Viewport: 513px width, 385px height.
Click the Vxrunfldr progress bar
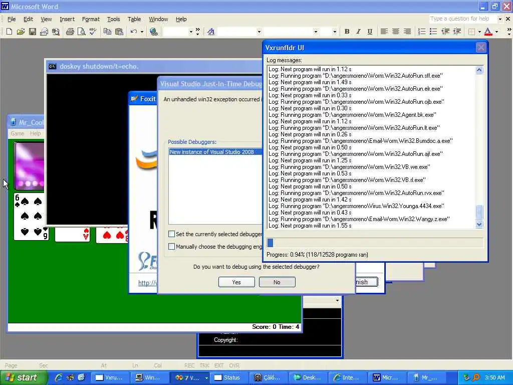click(x=375, y=243)
